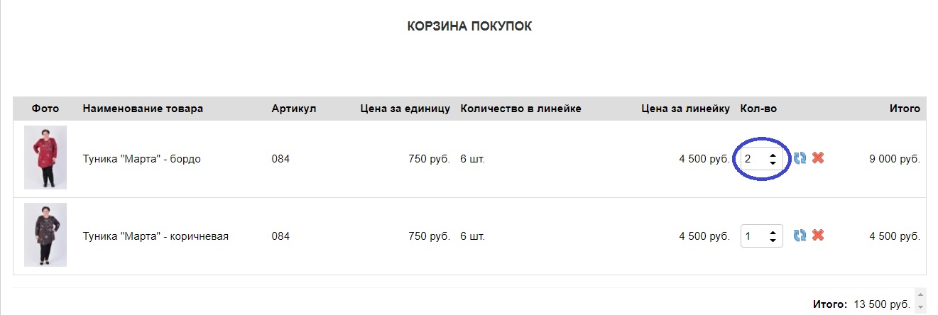Remove the Туника Марта коричневая item with the red X
Viewport: 938px width, 315px height.
(x=818, y=235)
